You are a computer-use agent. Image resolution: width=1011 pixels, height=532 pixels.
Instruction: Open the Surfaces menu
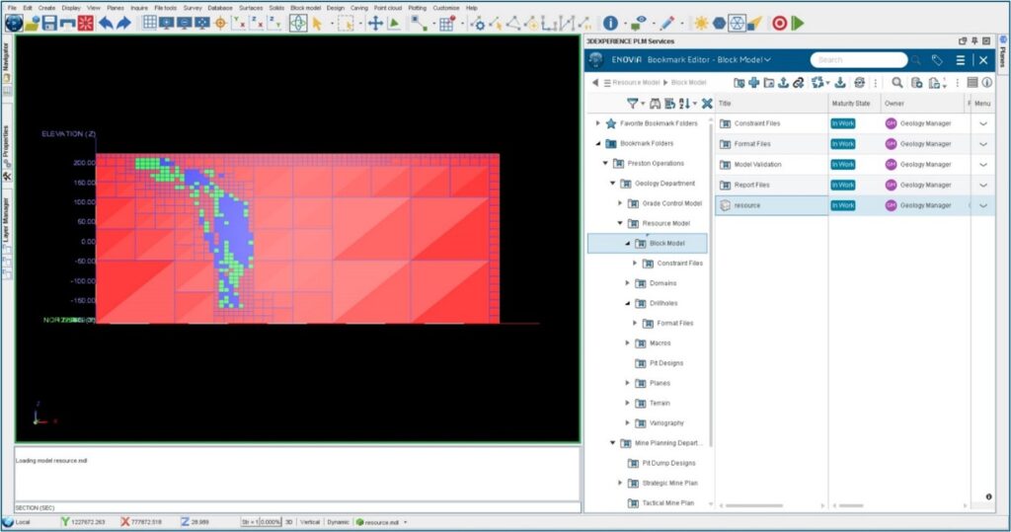[x=251, y=8]
